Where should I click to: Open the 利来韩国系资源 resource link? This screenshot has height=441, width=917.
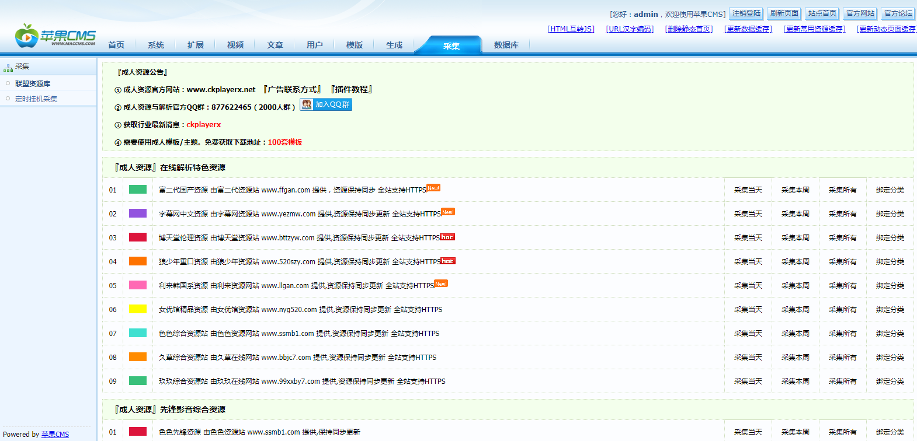296,285
